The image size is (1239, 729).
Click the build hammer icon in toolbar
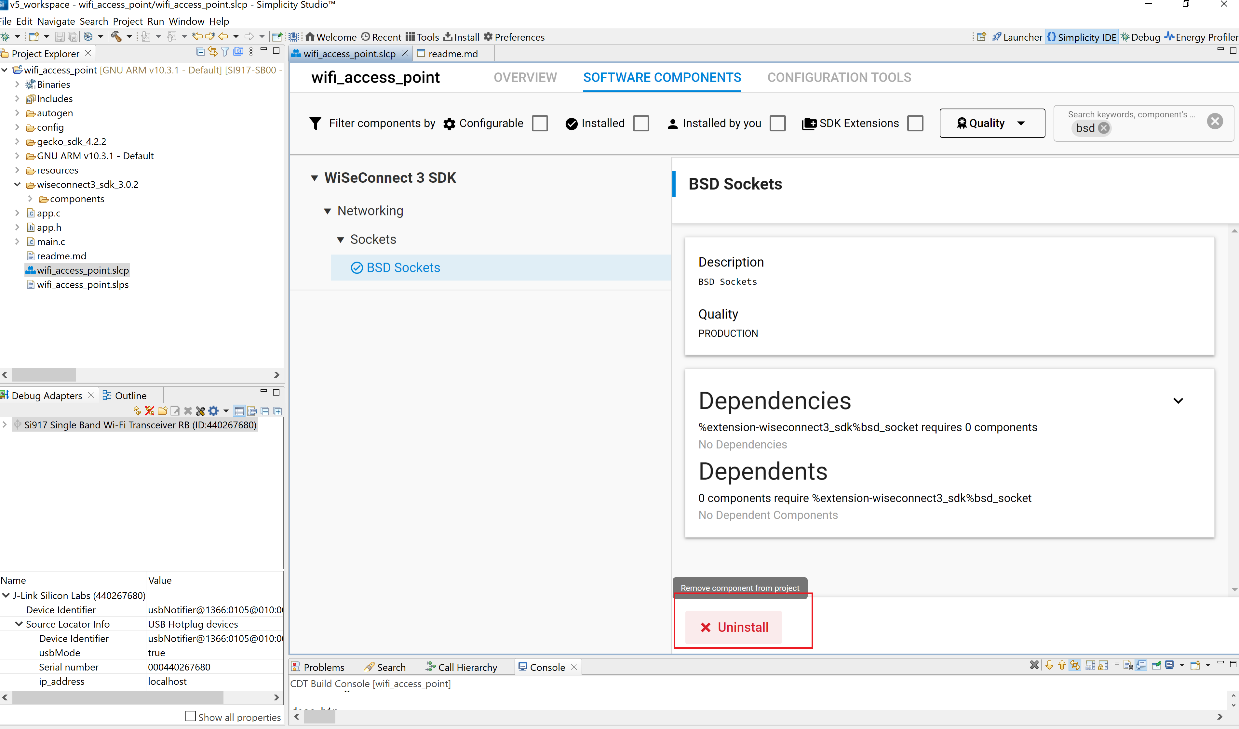[116, 37]
